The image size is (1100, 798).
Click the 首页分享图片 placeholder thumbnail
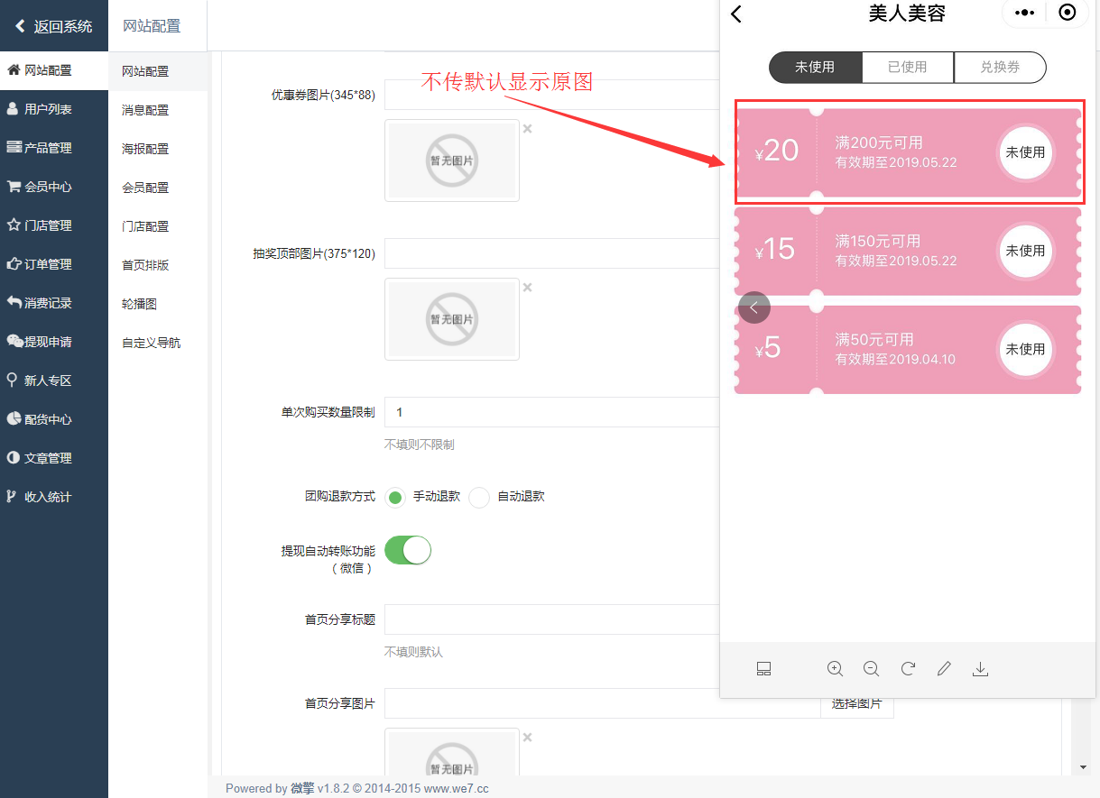point(452,753)
